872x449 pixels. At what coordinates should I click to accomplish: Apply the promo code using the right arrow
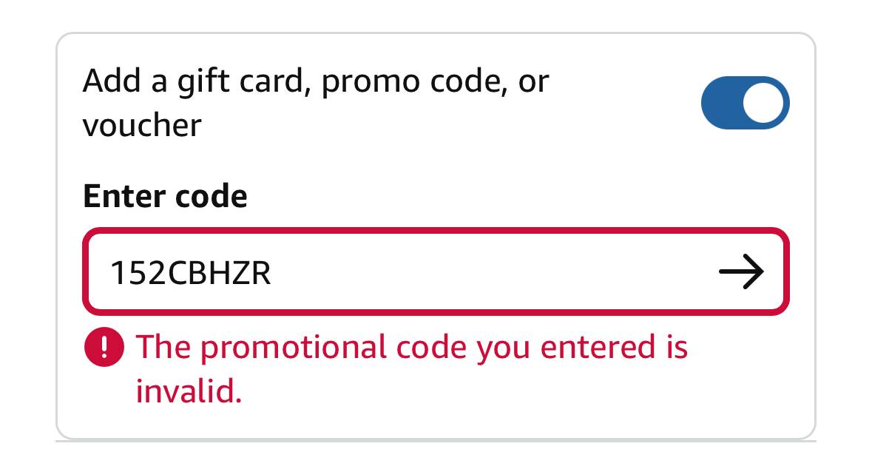click(x=741, y=271)
